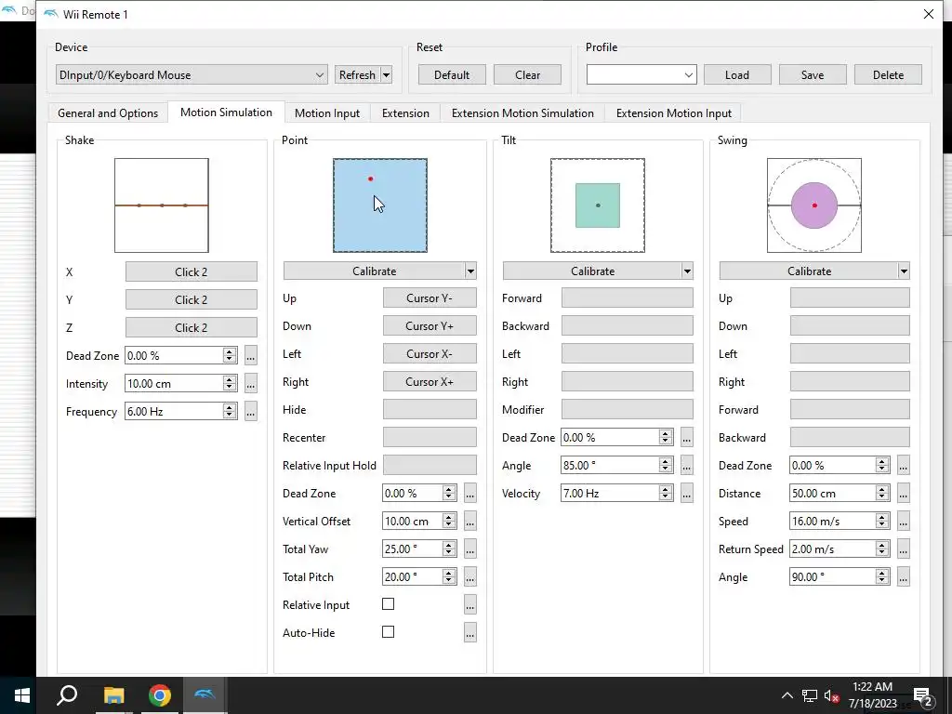Image resolution: width=952 pixels, height=714 pixels.
Task: Select Dolphin emulator taskbar icon
Action: tap(205, 695)
